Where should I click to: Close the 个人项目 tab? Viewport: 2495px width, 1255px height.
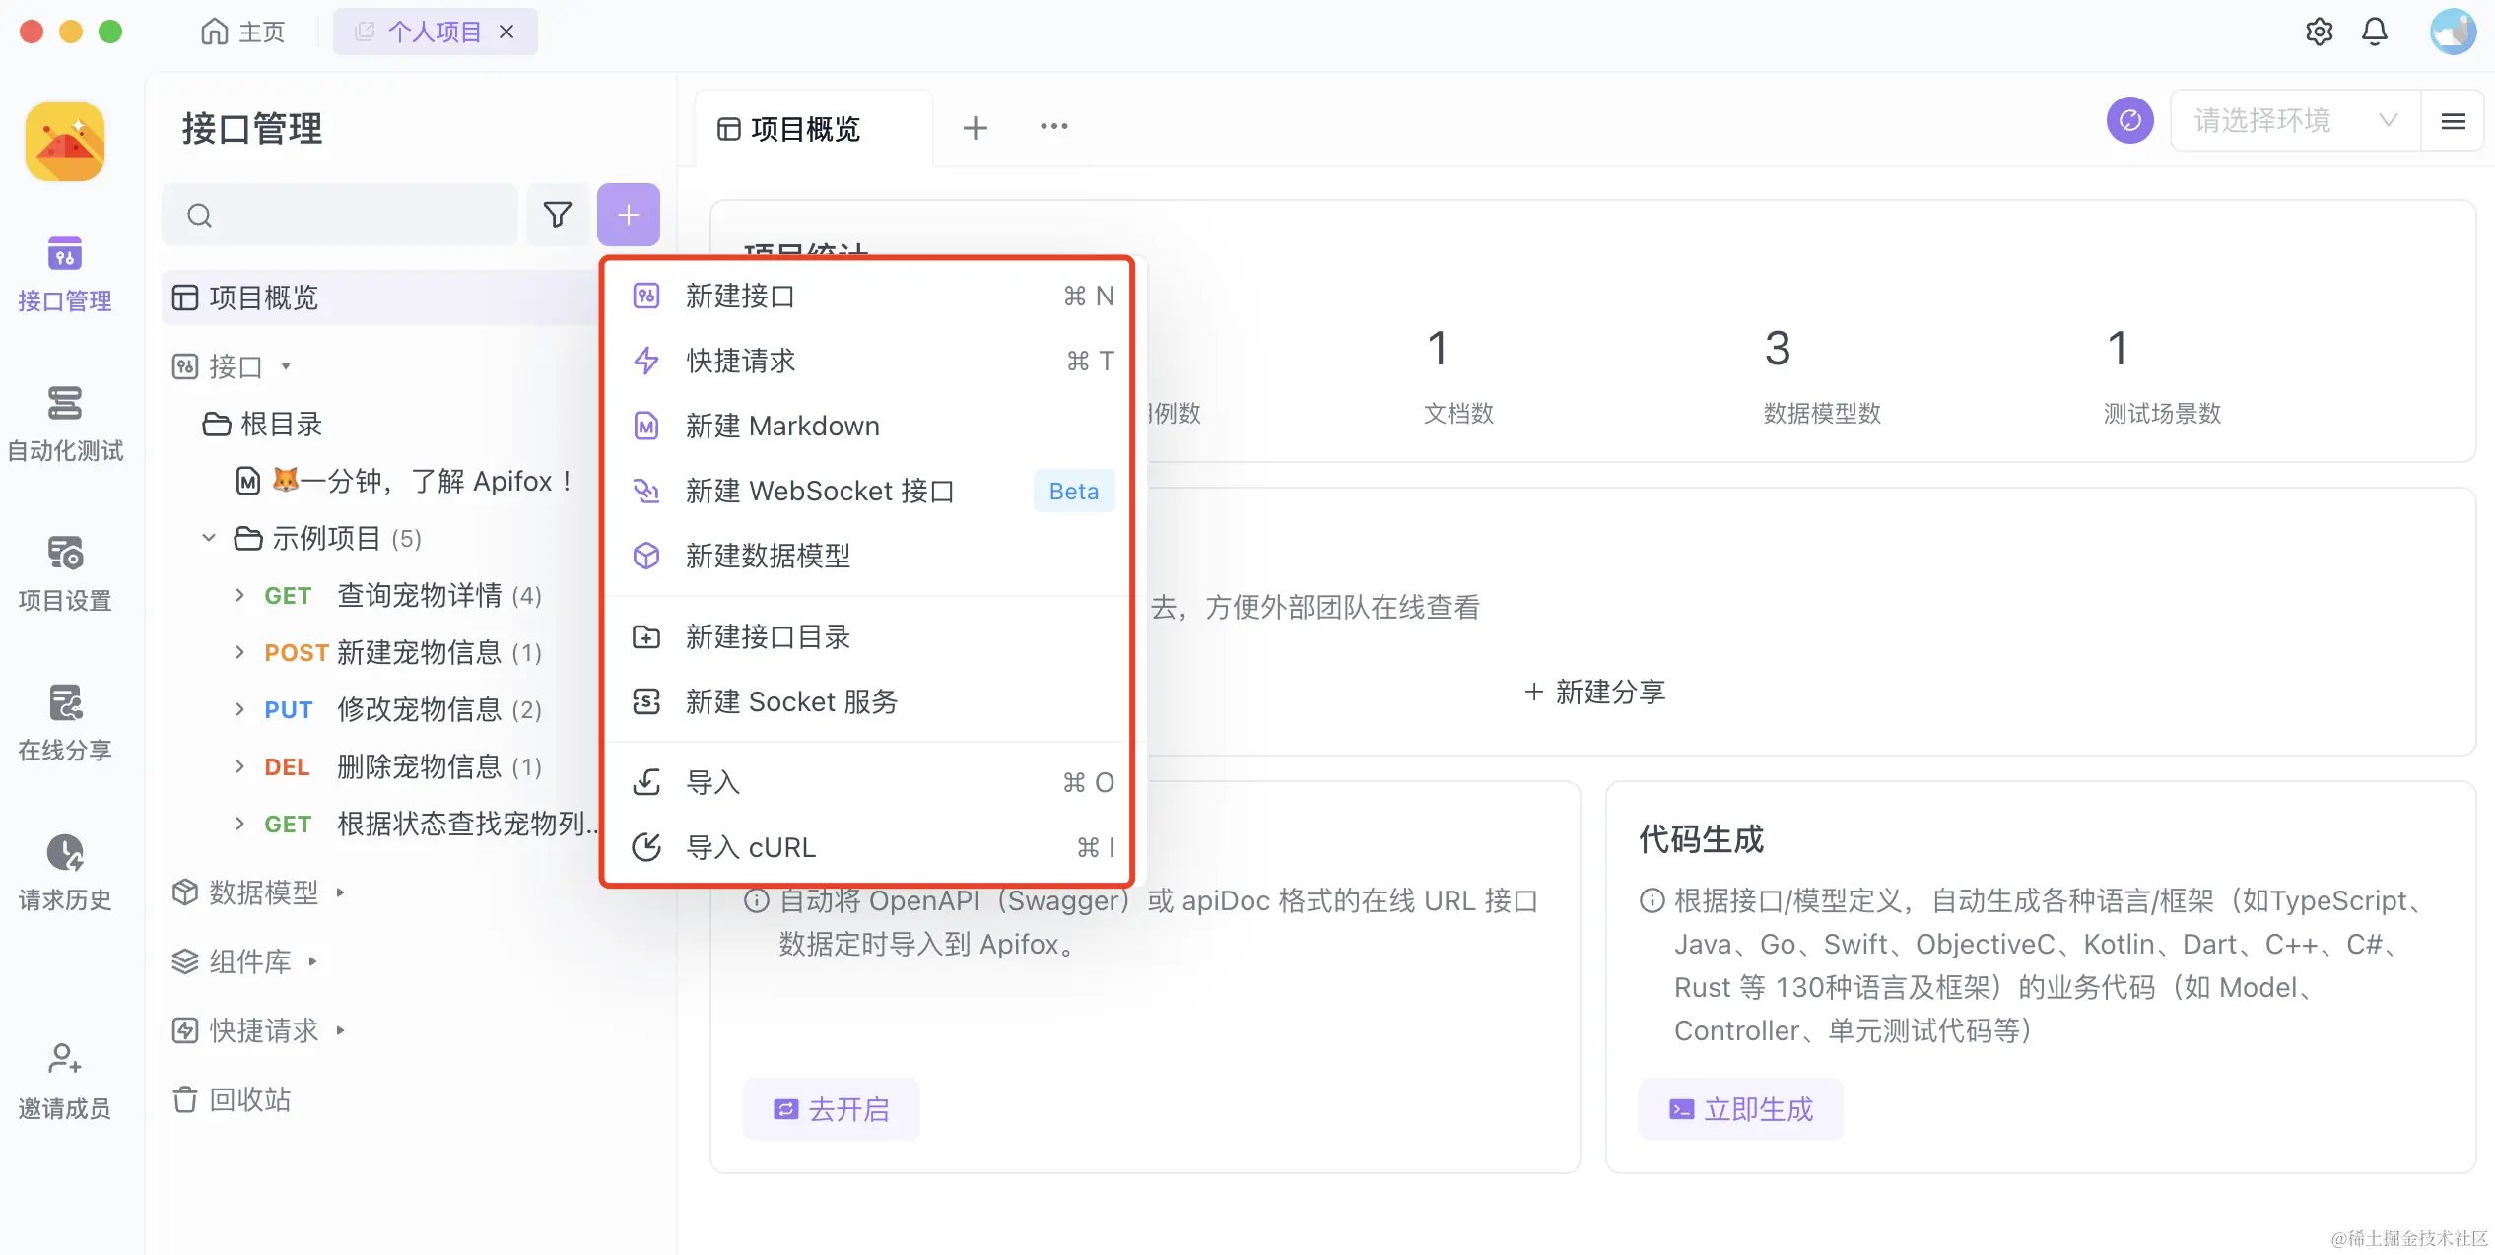[x=506, y=32]
